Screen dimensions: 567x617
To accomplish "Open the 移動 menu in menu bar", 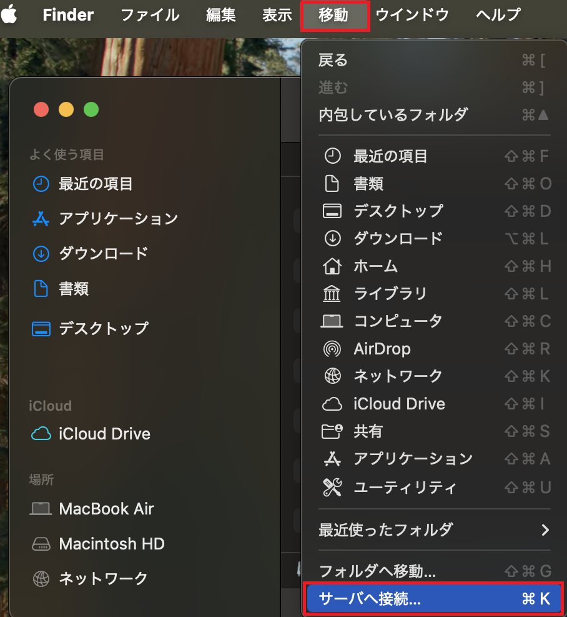I will (x=334, y=16).
